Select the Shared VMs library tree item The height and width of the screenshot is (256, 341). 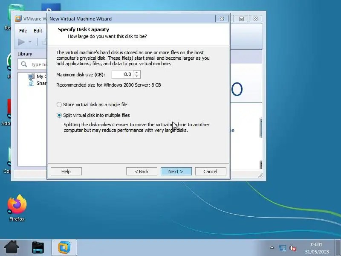point(37,83)
